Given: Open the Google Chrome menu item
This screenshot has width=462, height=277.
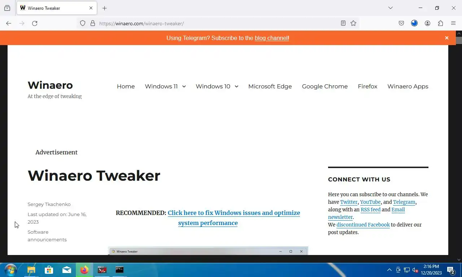Looking at the screenshot, I should pos(325,86).
